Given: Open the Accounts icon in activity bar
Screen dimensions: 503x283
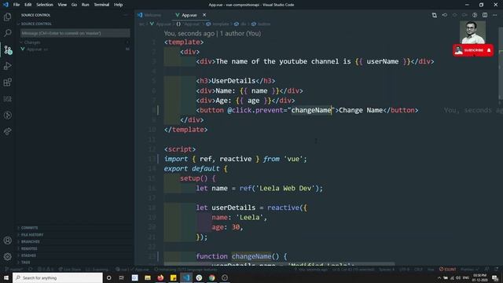Looking at the screenshot, I should (x=7, y=241).
